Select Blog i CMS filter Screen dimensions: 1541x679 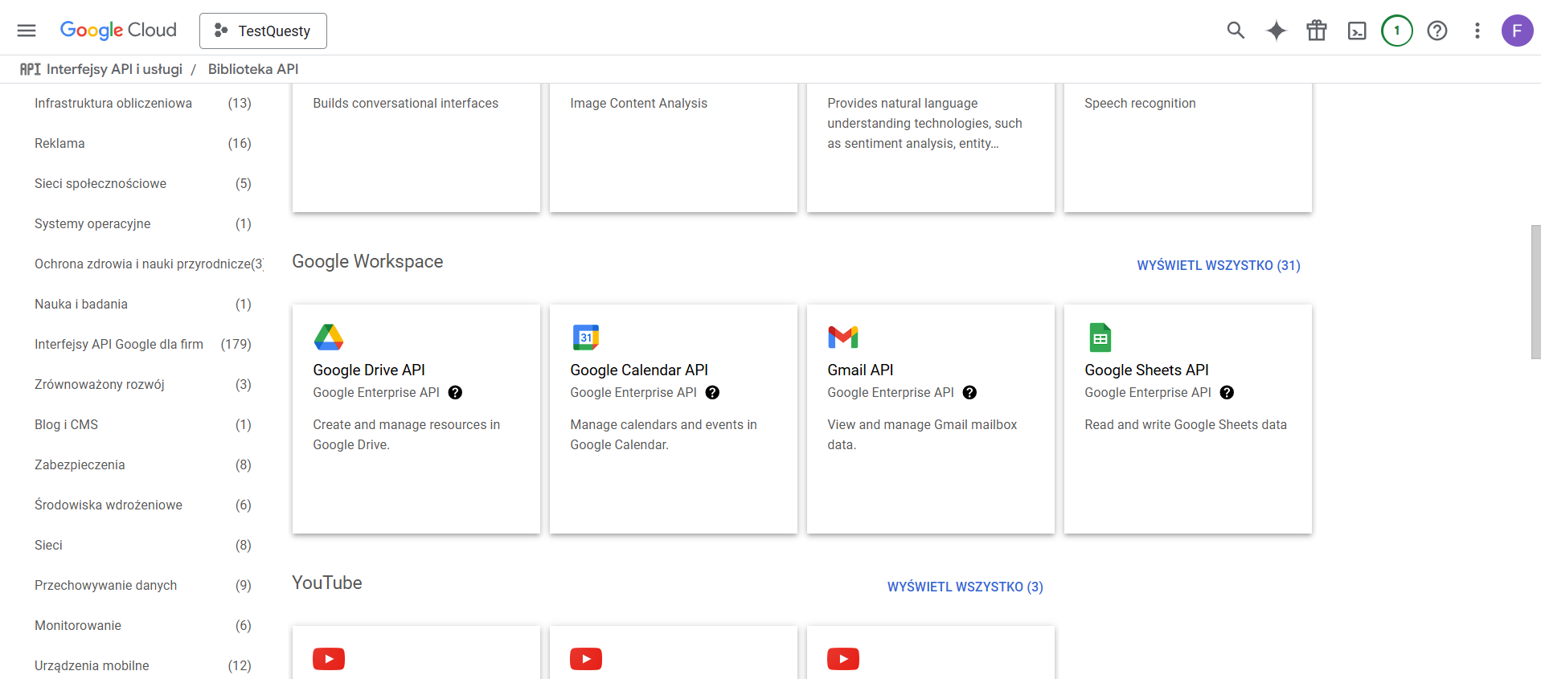(x=143, y=424)
